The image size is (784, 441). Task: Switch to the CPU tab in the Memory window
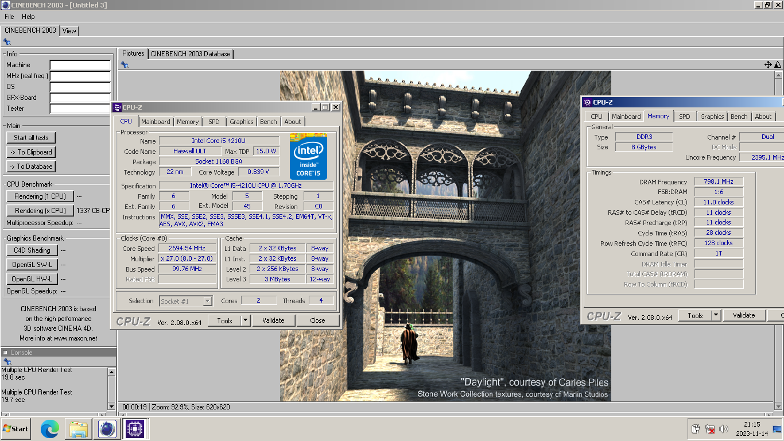[x=597, y=117]
